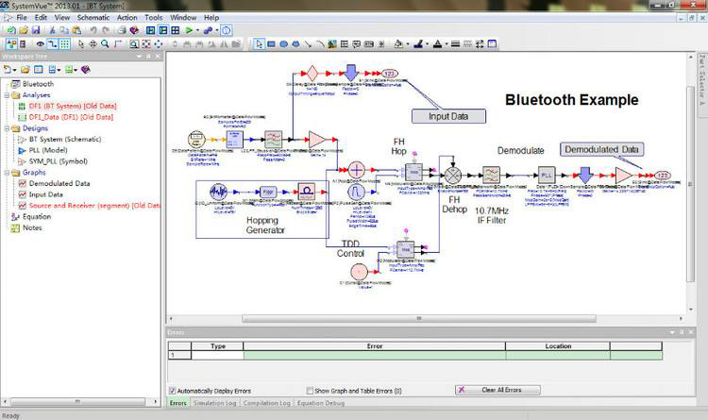This screenshot has height=420, width=708.
Task: Click the four-pane tile windows icon
Action: (176, 30)
